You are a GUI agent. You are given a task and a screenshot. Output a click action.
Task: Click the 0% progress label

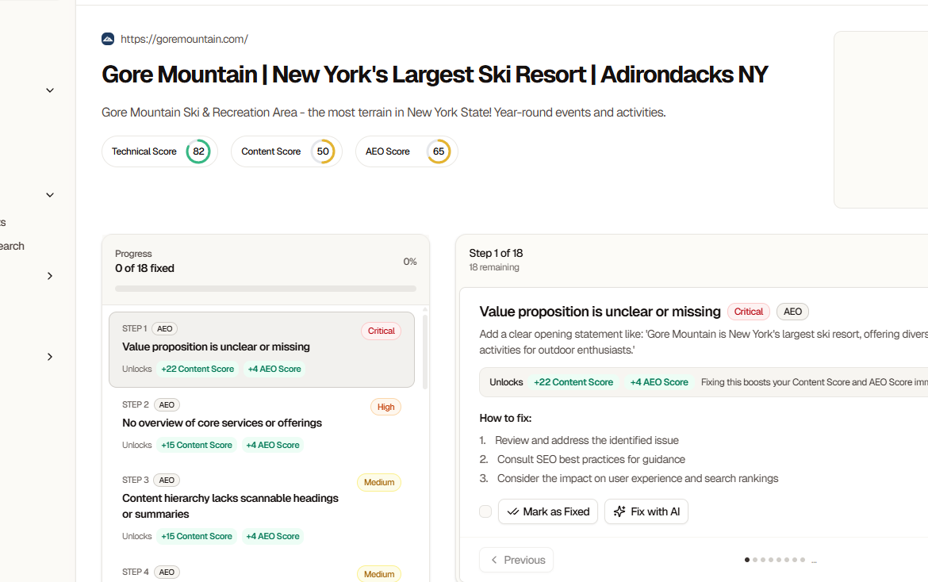click(410, 262)
